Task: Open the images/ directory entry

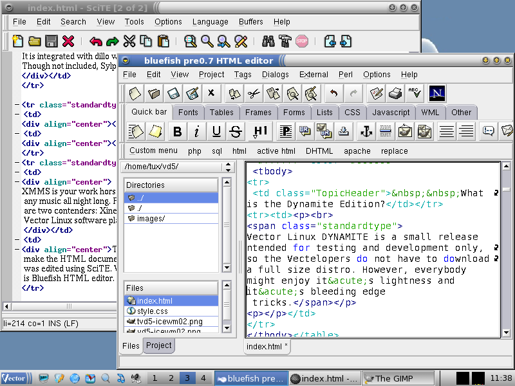Action: click(x=151, y=218)
